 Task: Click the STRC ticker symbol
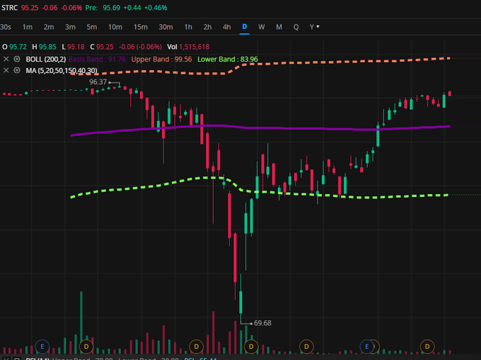(x=9, y=8)
